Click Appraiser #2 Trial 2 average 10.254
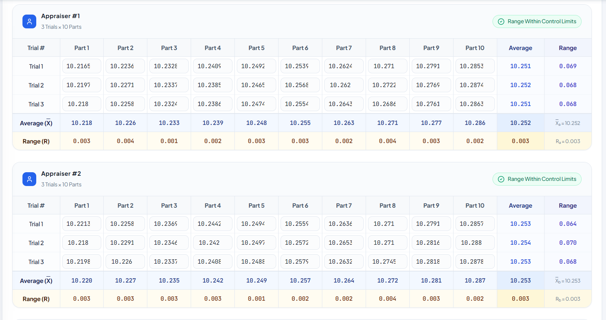Viewport: 606px width, 320px height. coord(520,243)
